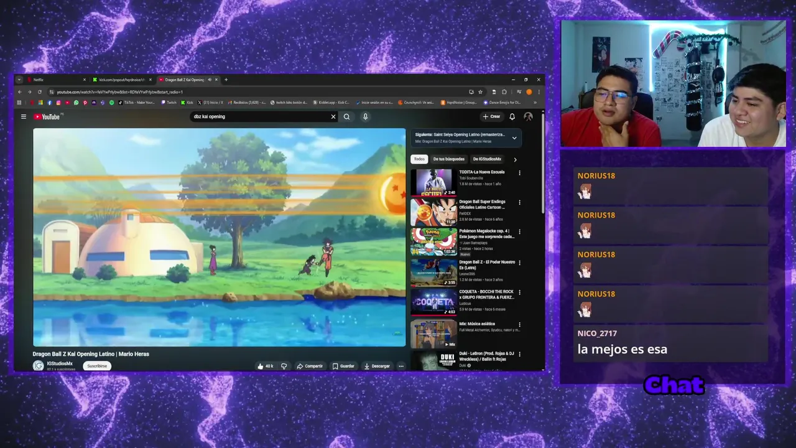The image size is (796, 448).
Task: Open the YouTube account avatar menu
Action: [x=528, y=116]
